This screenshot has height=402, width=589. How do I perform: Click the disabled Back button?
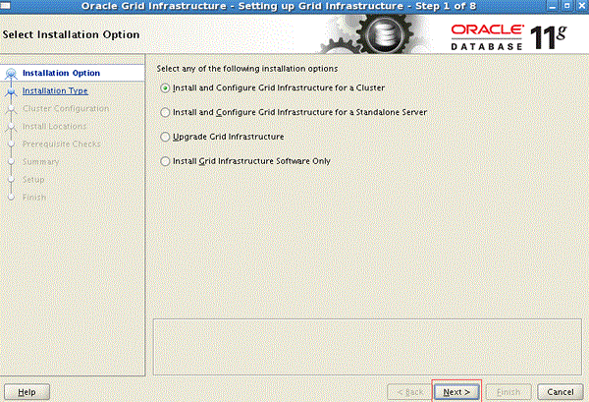click(x=409, y=392)
